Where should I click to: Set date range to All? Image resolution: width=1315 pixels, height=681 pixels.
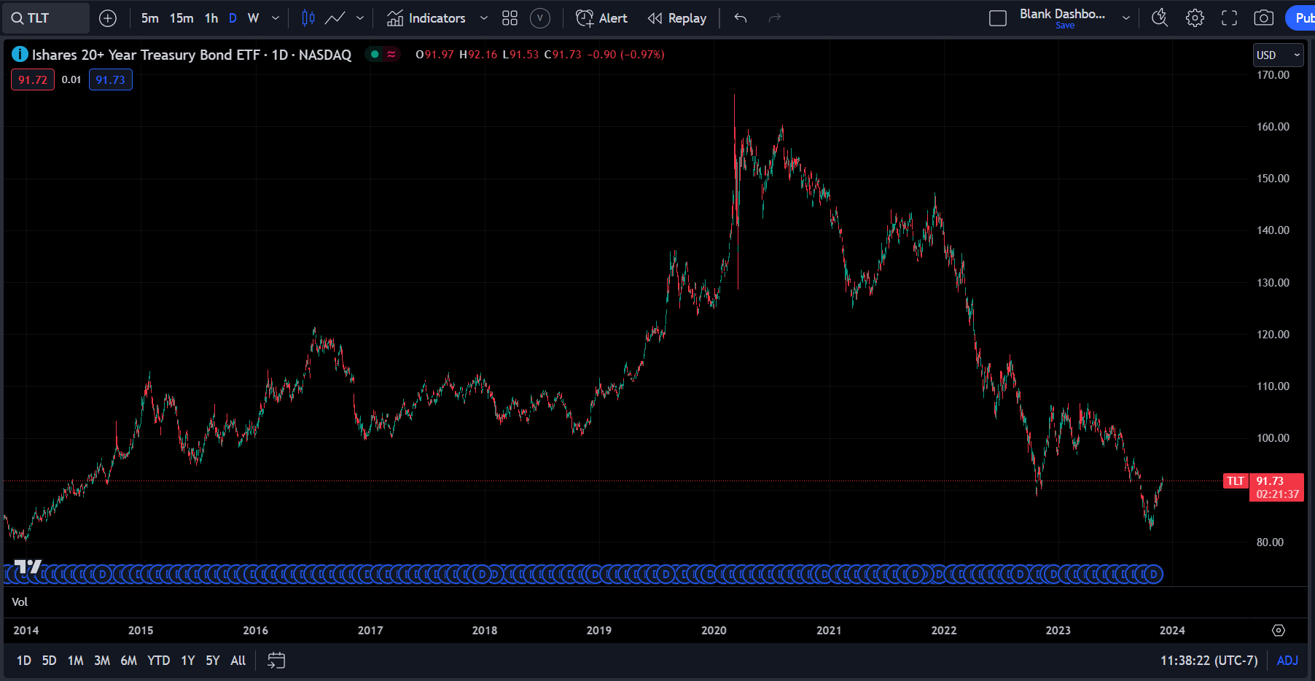point(238,661)
